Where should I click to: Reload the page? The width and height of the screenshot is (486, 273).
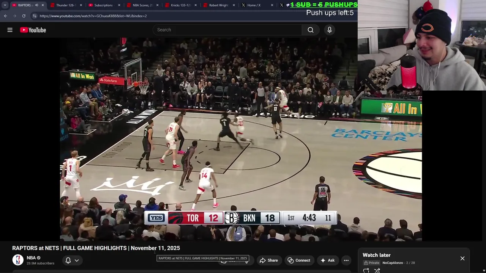coord(24,16)
